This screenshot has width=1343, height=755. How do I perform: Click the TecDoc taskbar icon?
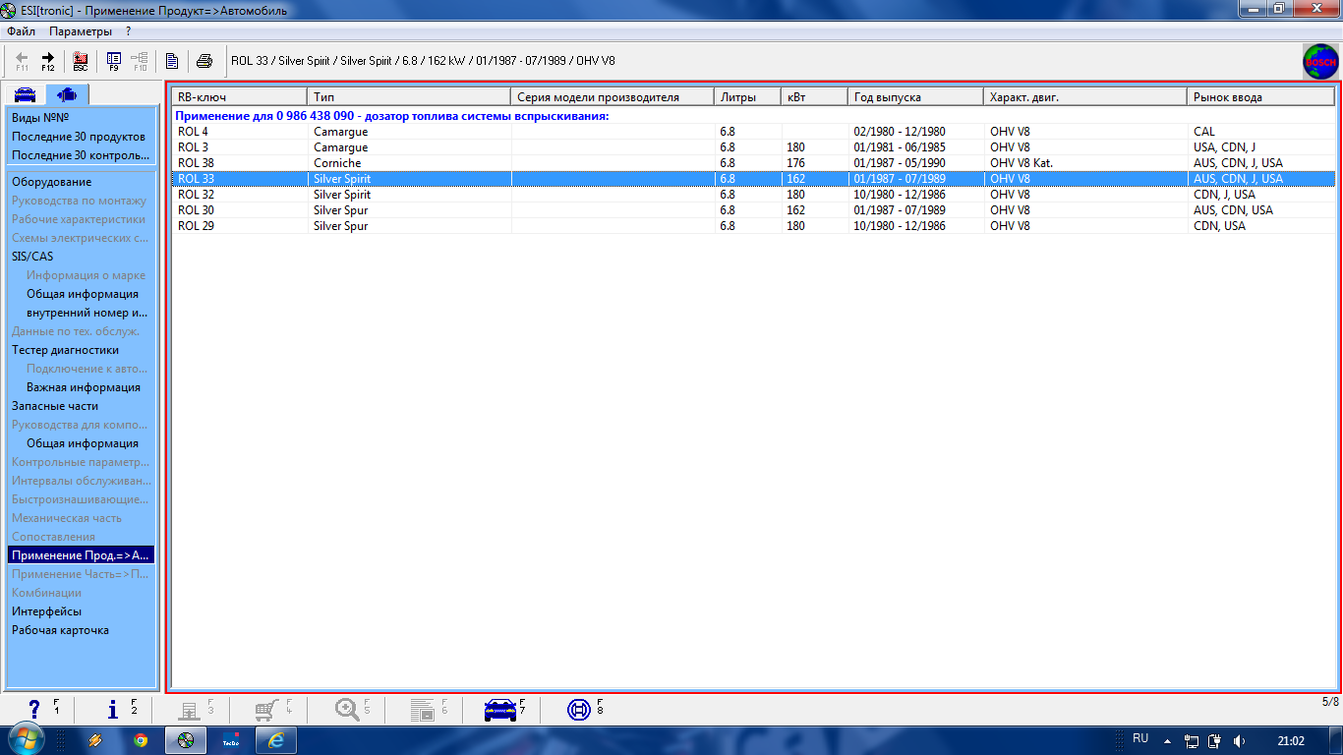231,740
